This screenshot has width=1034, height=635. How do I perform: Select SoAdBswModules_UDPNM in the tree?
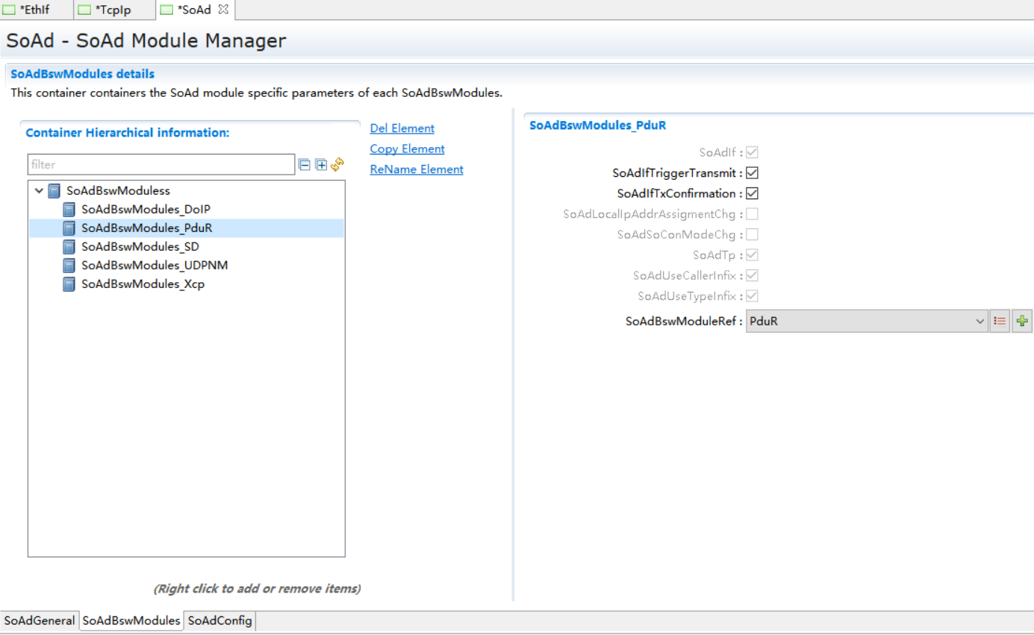154,265
